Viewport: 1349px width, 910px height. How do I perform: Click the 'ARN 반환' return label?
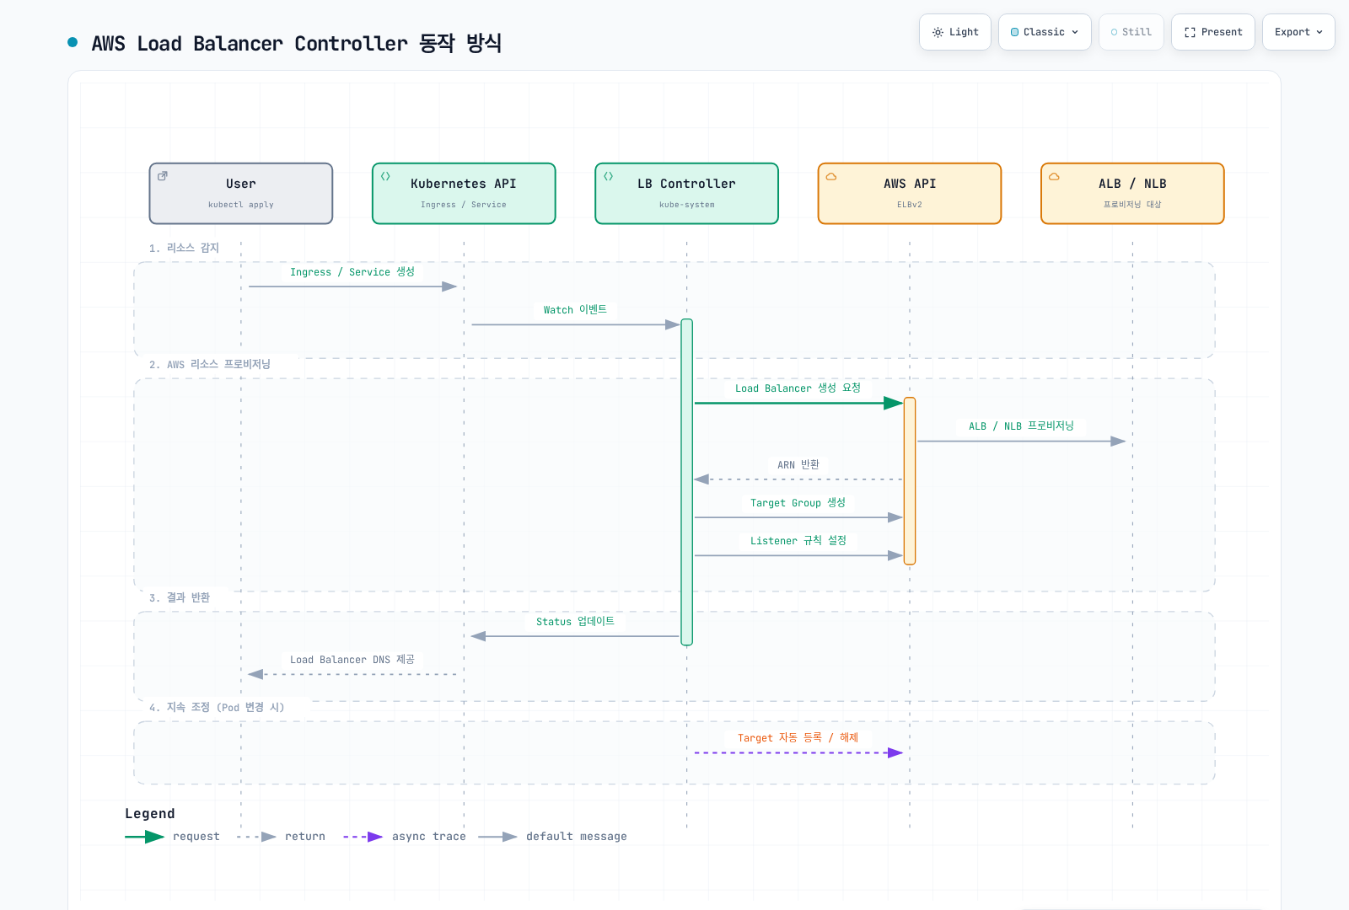[798, 465]
